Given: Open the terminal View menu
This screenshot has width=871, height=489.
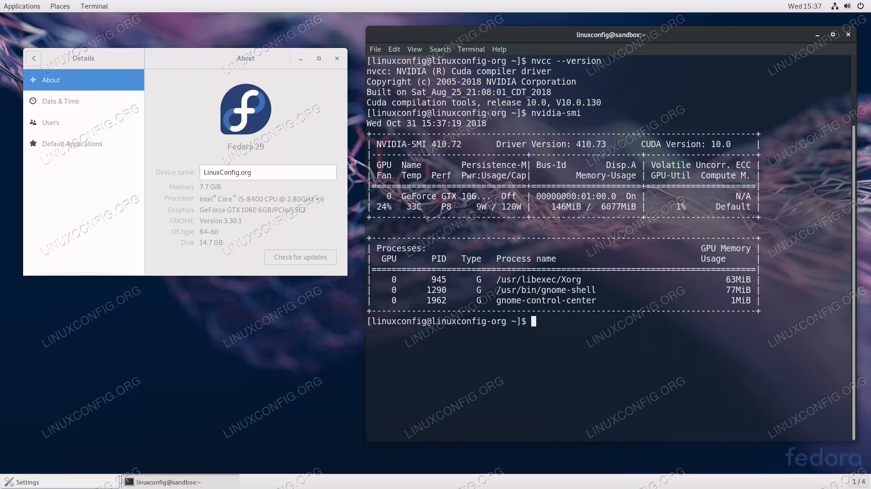Looking at the screenshot, I should pos(415,49).
